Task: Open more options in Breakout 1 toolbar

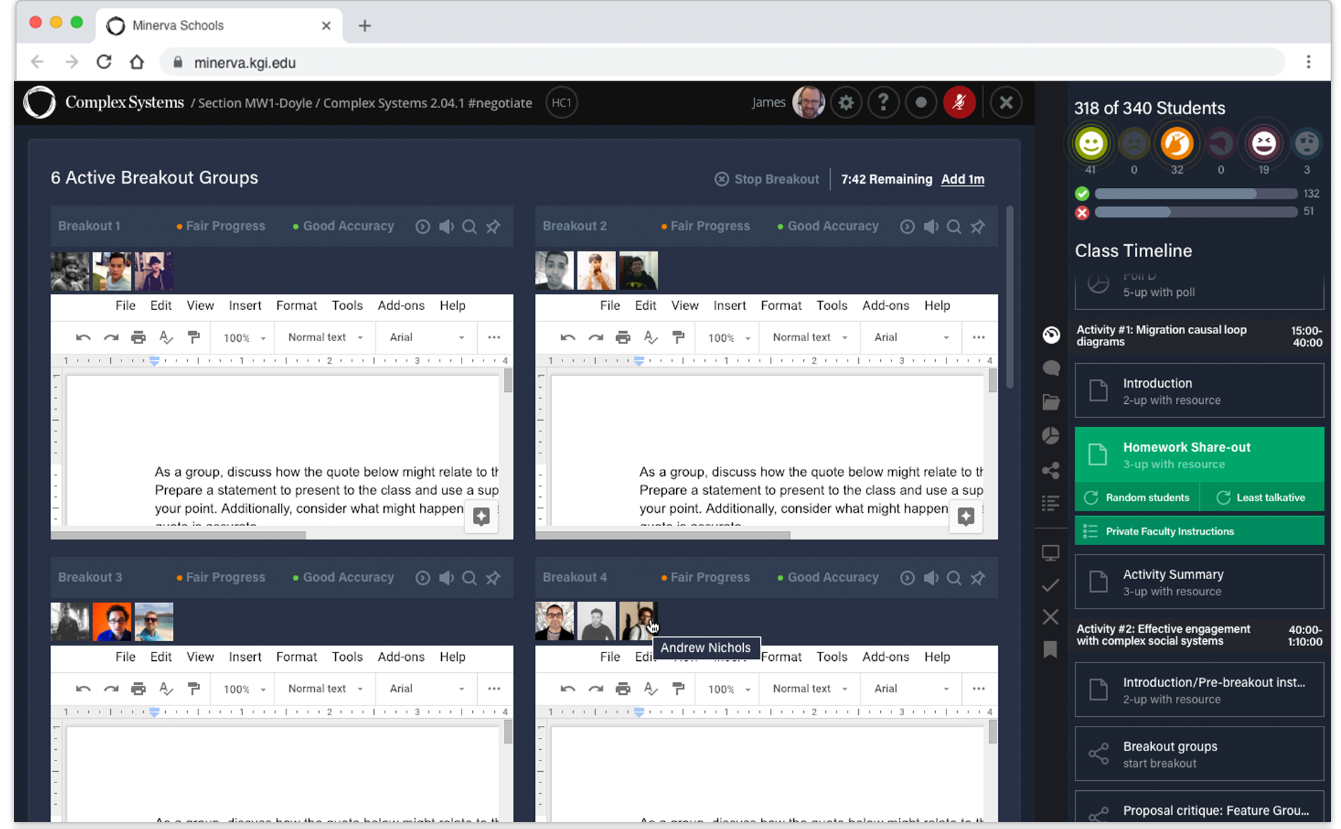Action: [494, 338]
